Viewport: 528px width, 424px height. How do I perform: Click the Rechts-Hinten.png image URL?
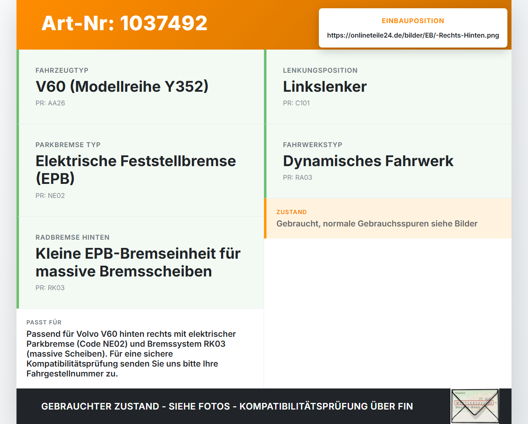413,35
